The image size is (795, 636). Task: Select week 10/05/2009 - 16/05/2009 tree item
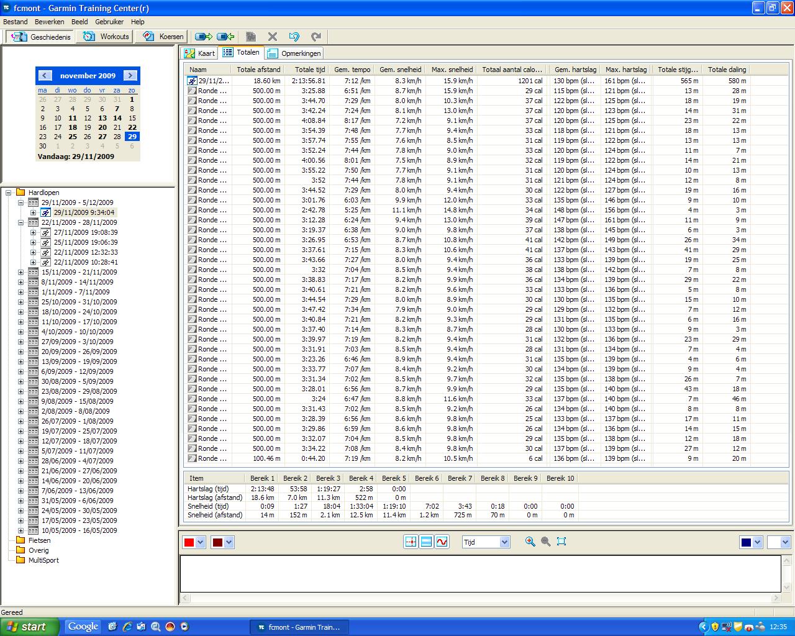pyautogui.click(x=79, y=530)
